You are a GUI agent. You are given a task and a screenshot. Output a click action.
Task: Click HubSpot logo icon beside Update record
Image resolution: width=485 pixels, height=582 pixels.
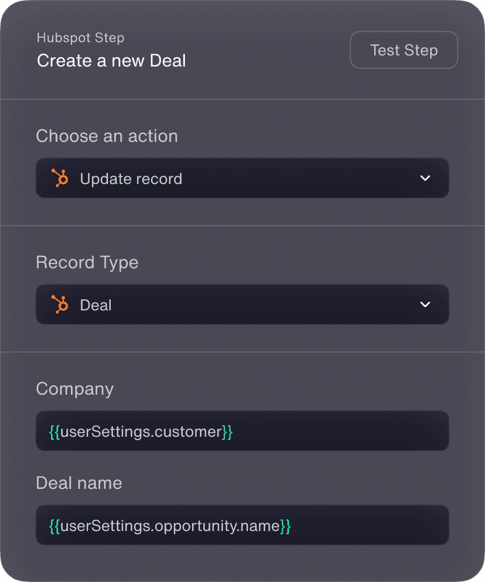60,178
